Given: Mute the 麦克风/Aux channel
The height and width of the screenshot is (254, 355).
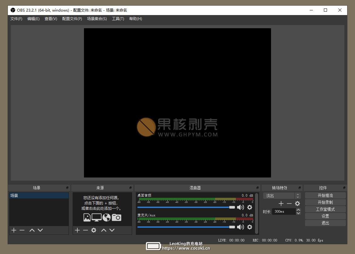Looking at the screenshot, I should coord(241,227).
